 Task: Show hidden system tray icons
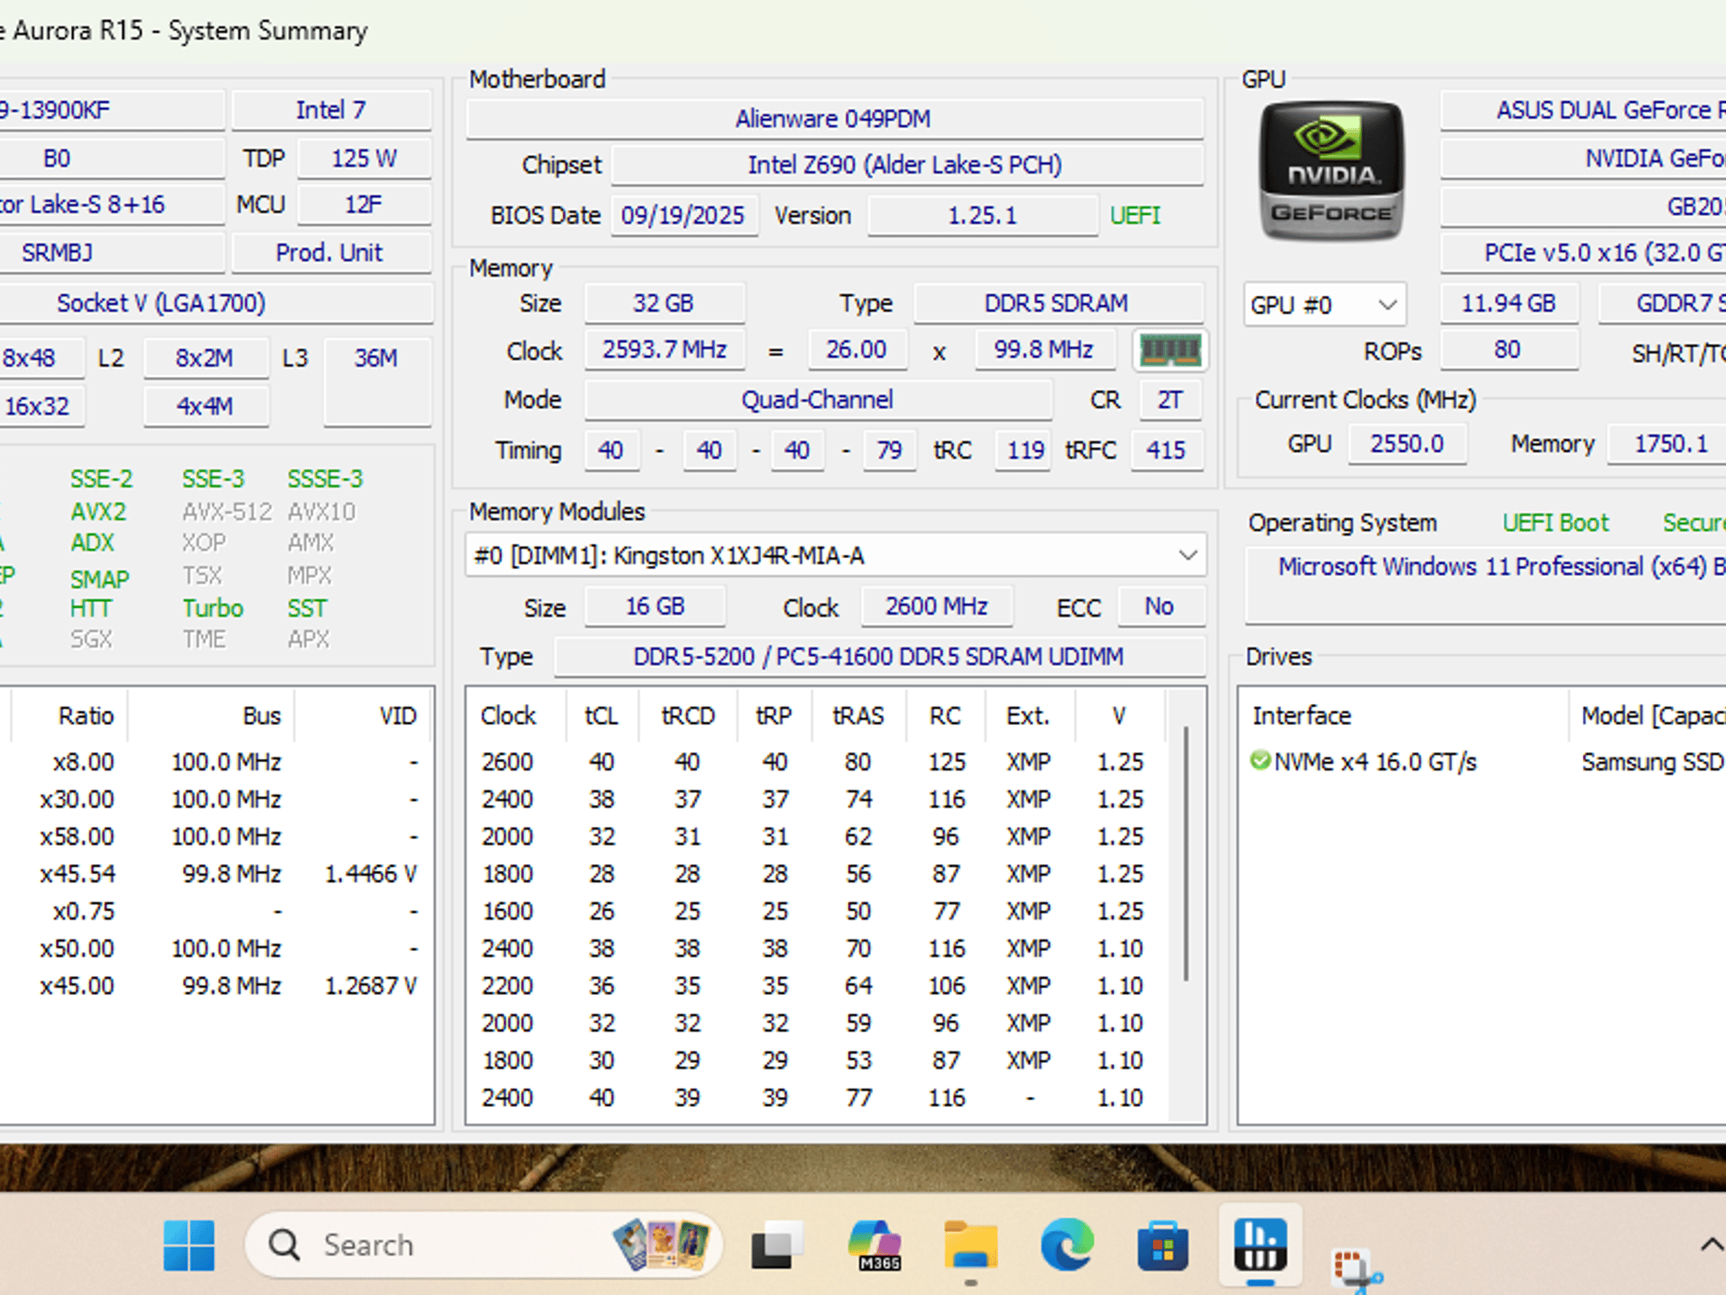[x=1711, y=1244]
